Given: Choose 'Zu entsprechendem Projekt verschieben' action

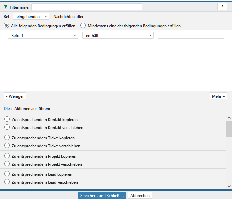Looking at the screenshot, I should tap(7, 164).
